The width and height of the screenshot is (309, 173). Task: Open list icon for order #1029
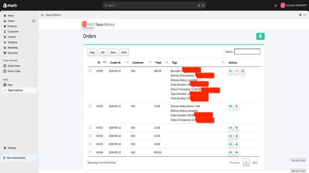coord(243,71)
